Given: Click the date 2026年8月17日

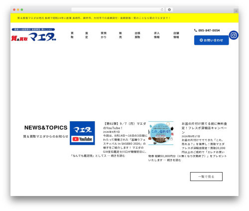Looking at the screenshot, I should pyautogui.click(x=191, y=136).
